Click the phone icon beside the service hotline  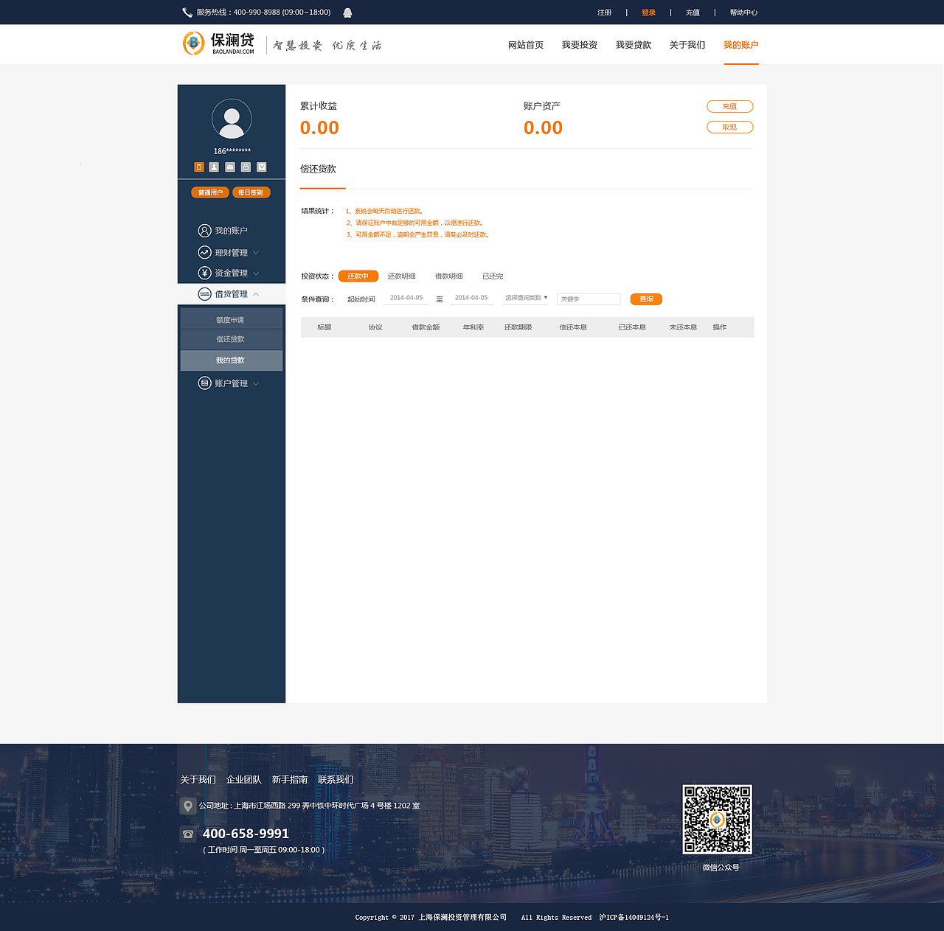point(187,13)
